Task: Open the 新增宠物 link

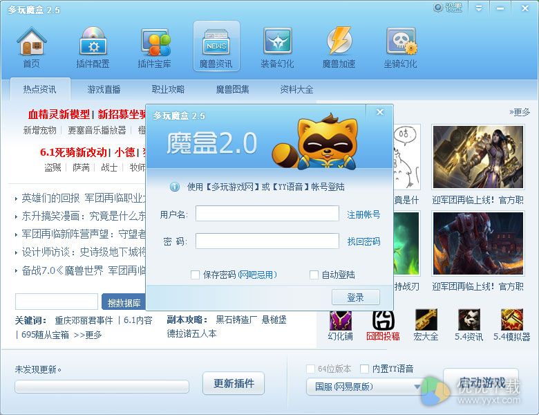Action: [x=39, y=130]
